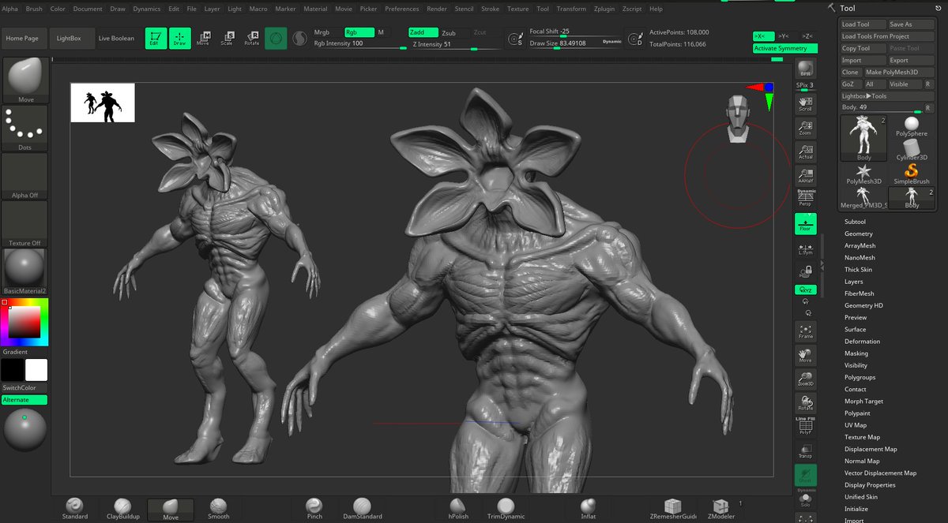This screenshot has height=523, width=948.
Task: Expand the Geometry section
Action: [859, 233]
